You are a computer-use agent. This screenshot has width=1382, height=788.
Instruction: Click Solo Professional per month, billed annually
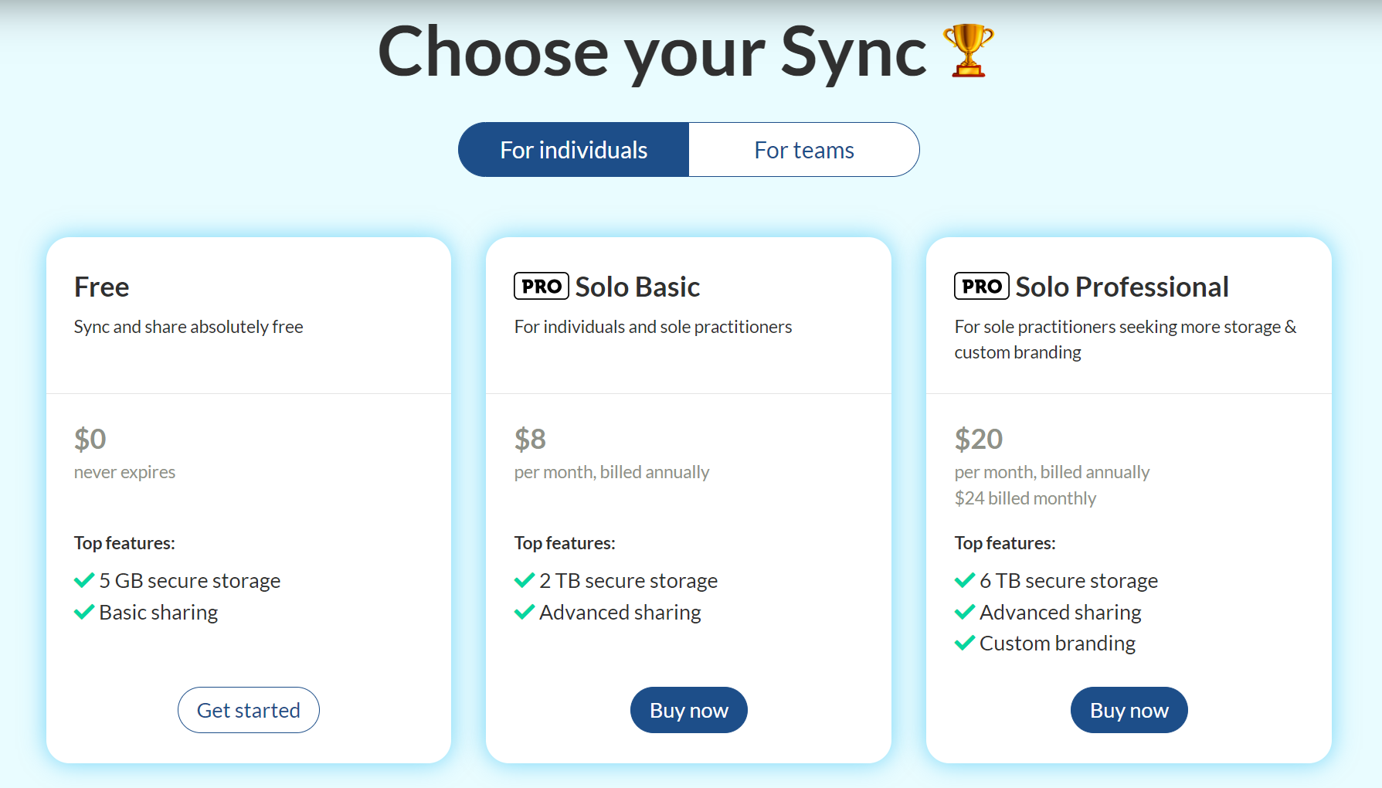pos(1052,472)
